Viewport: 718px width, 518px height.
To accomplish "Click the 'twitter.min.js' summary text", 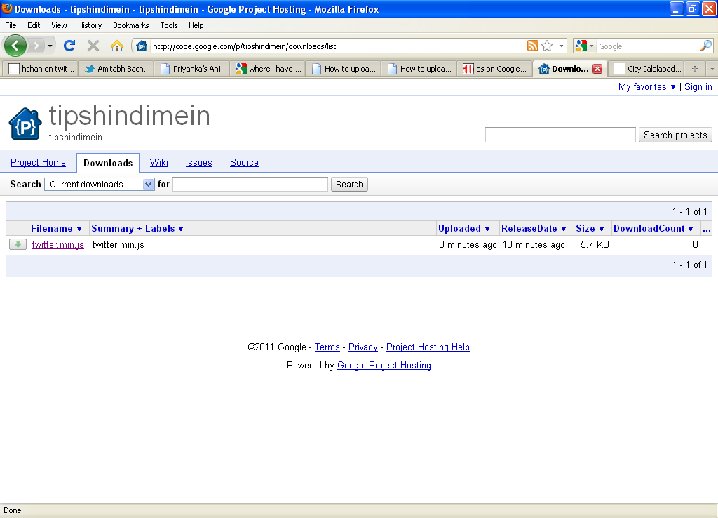I will 118,244.
